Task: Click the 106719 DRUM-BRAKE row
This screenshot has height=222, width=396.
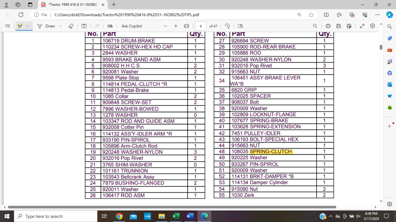Action: pyautogui.click(x=145, y=41)
